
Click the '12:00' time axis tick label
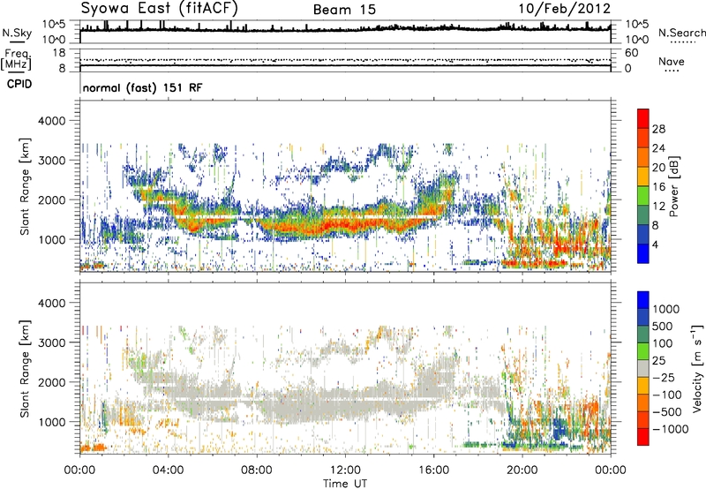345,470
